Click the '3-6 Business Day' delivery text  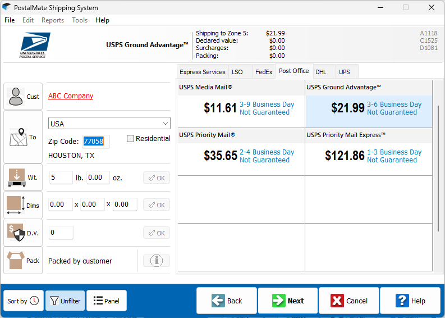click(x=394, y=105)
